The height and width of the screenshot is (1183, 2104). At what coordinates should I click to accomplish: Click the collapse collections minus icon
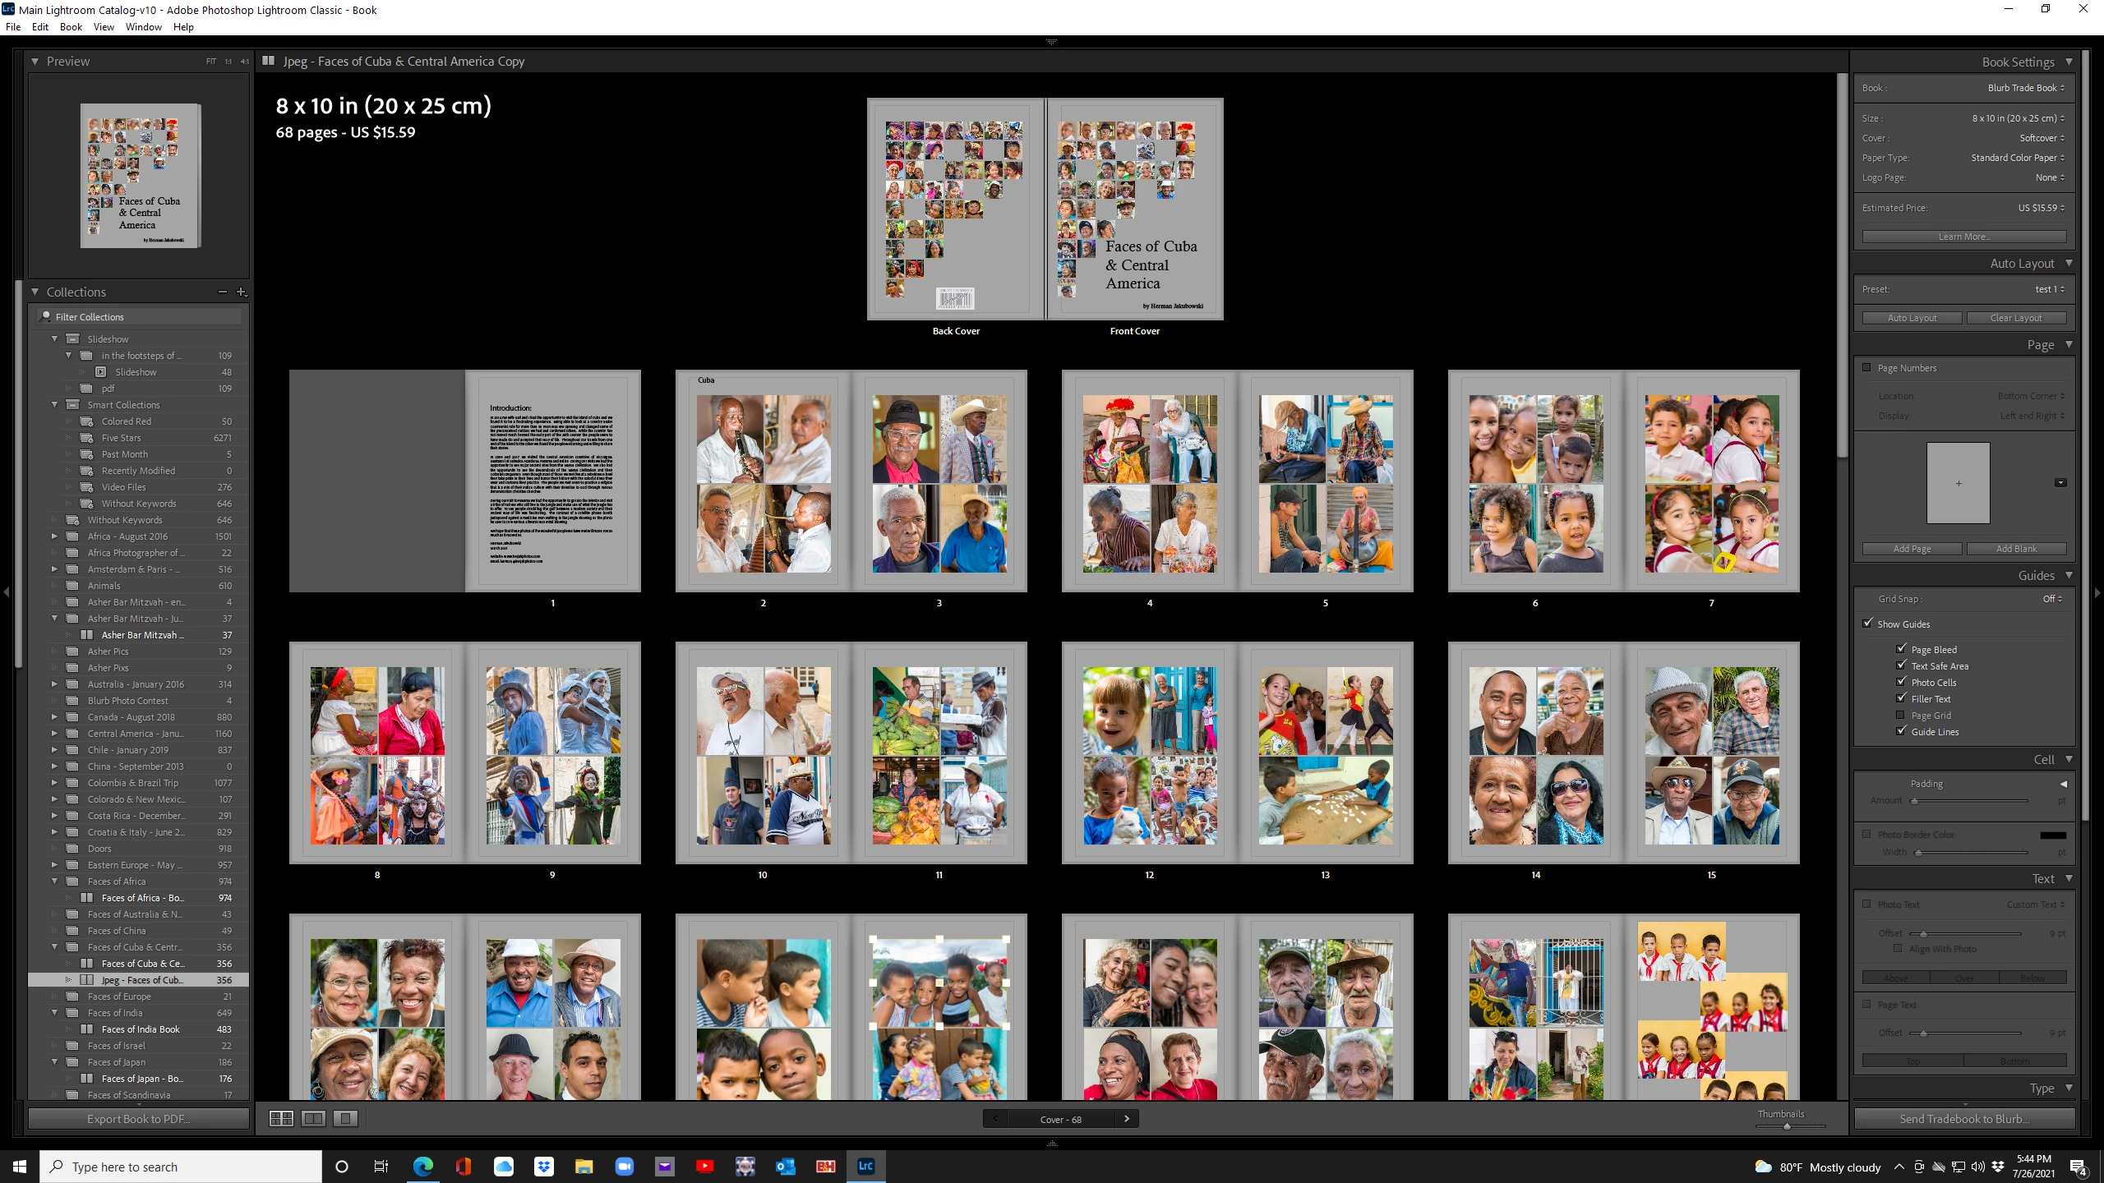222,292
